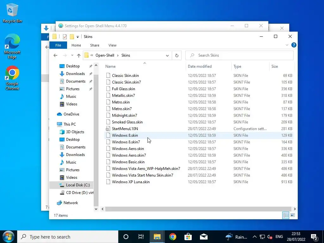Open the network status tray icon
324x243 pixels.
tap(262, 237)
